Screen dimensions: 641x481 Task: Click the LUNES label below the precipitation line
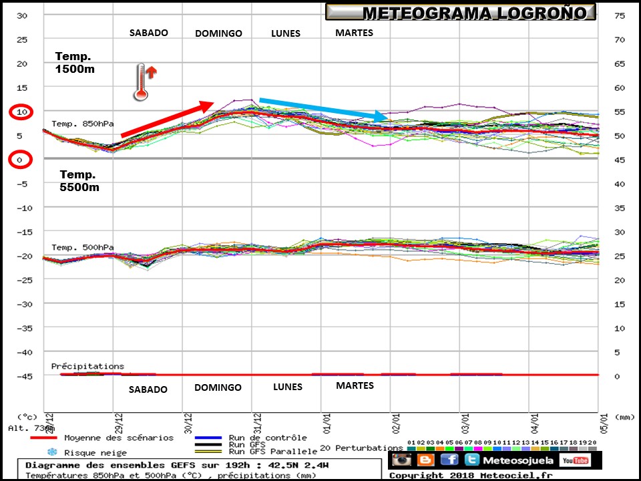click(288, 387)
